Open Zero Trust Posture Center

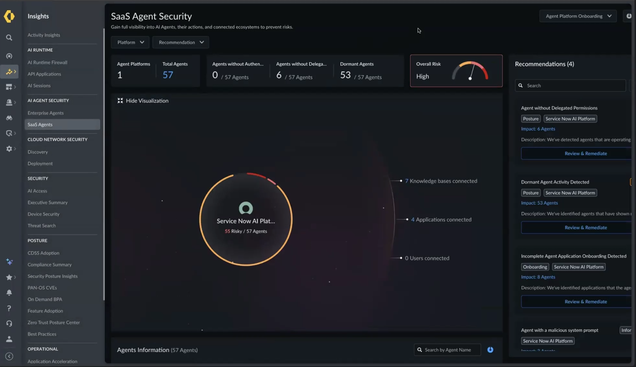[x=54, y=323]
